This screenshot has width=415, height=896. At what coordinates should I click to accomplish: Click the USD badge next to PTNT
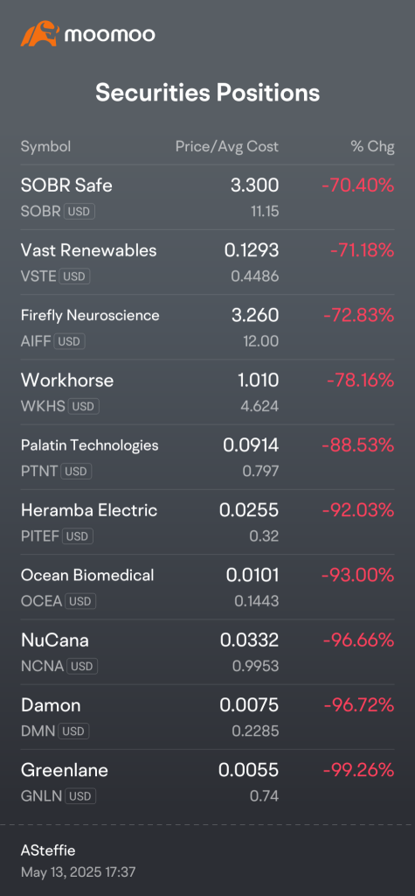click(76, 472)
